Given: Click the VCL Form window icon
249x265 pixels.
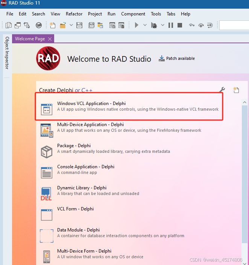Looking at the screenshot, I should pos(47,215).
